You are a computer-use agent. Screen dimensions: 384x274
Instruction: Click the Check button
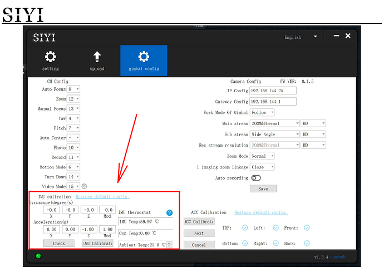(x=59, y=243)
